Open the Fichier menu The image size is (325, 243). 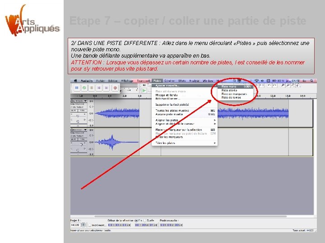[101, 81]
